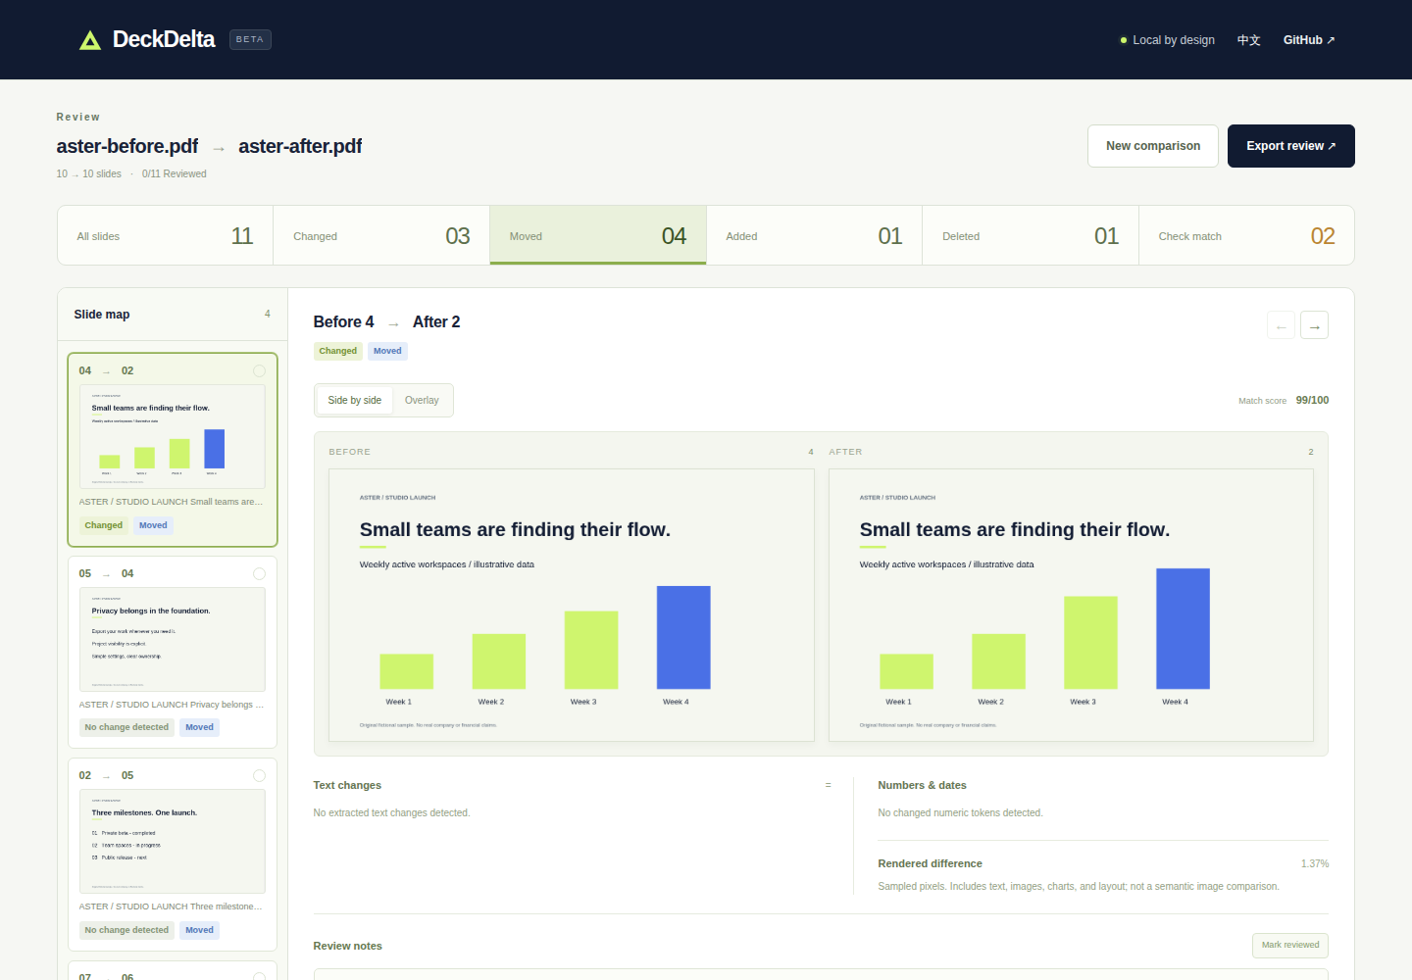
Task: Switch language to 中文
Action: tap(1249, 40)
